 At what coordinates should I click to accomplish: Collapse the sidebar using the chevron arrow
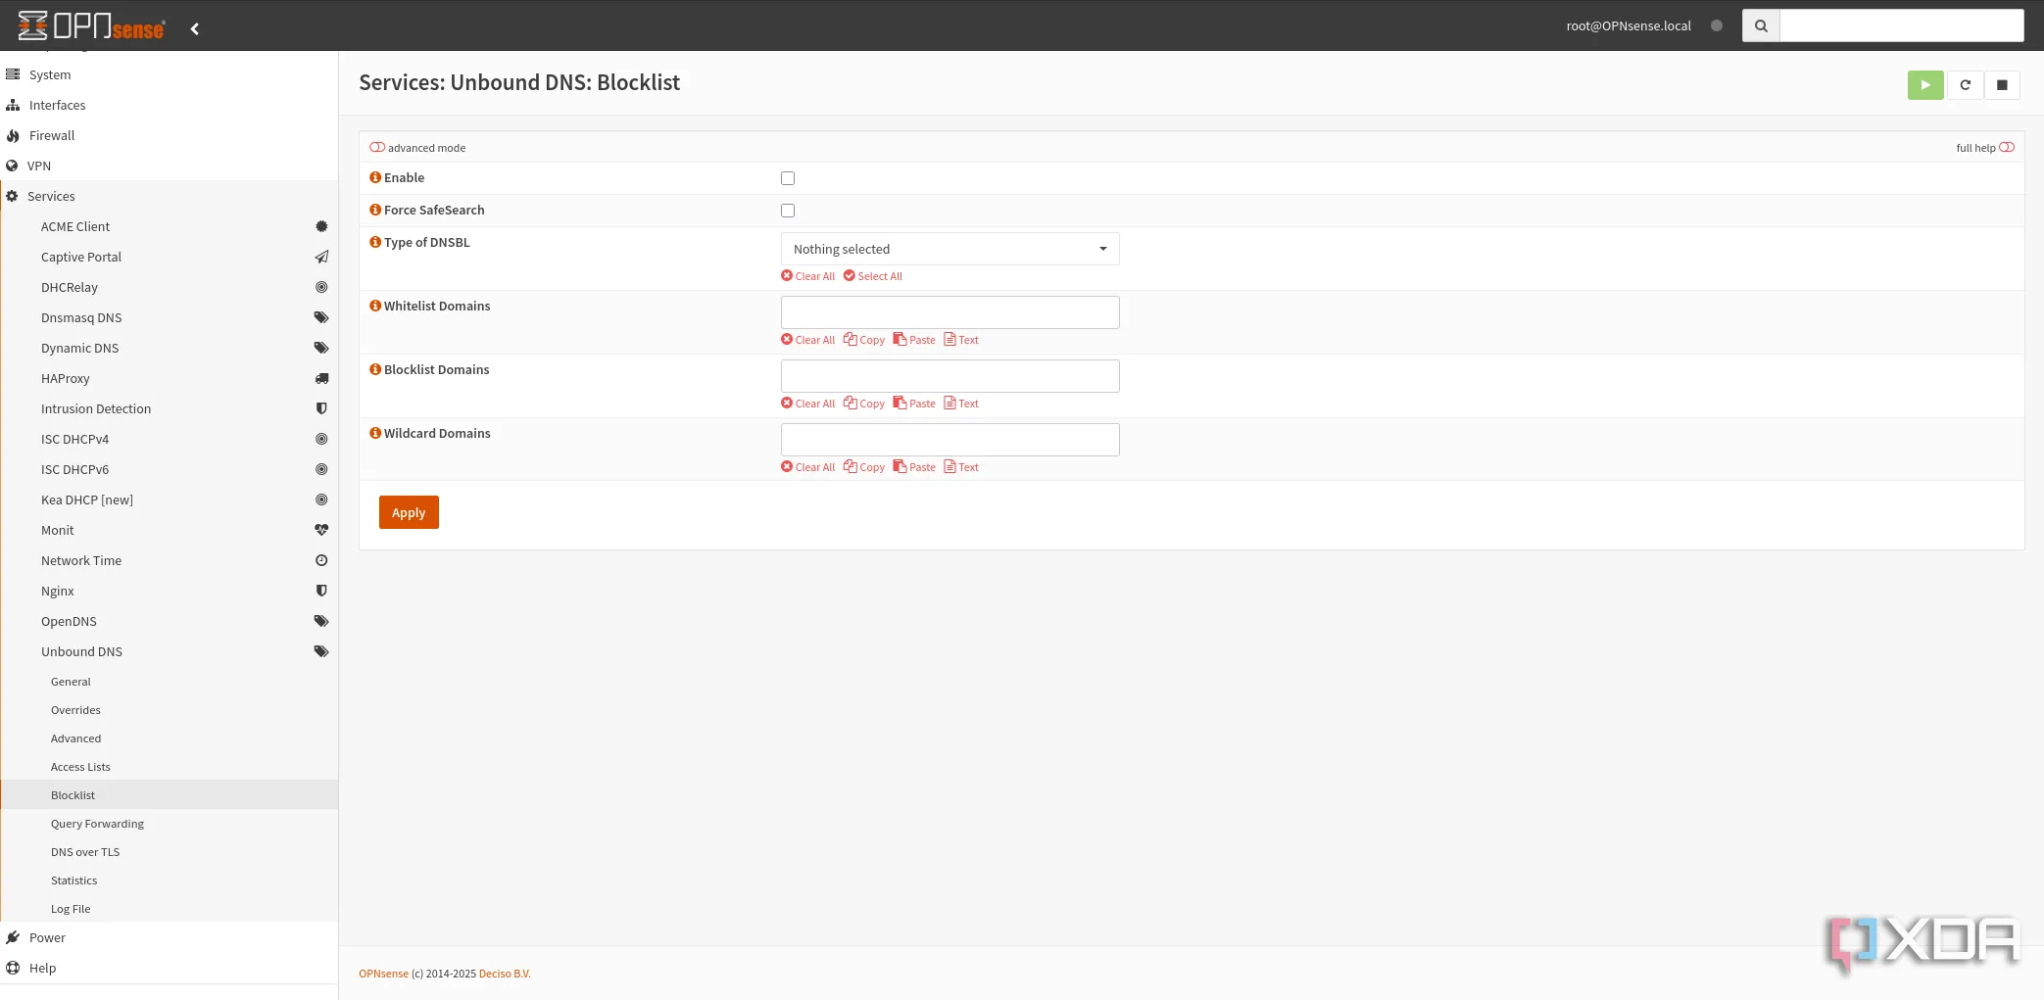(195, 28)
